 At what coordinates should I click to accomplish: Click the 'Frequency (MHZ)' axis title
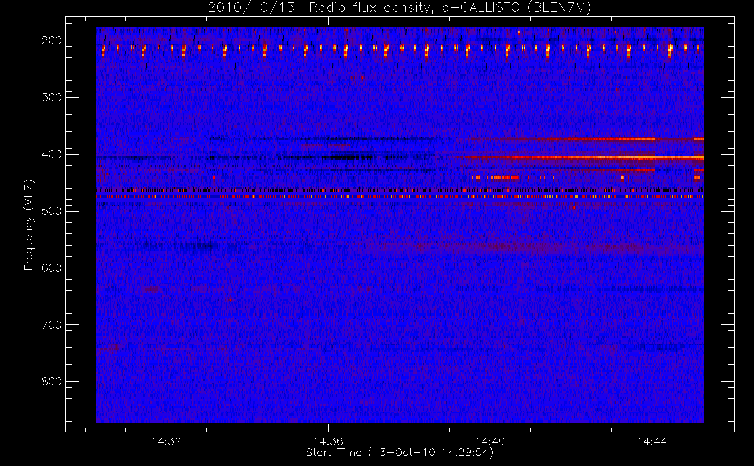click(29, 225)
